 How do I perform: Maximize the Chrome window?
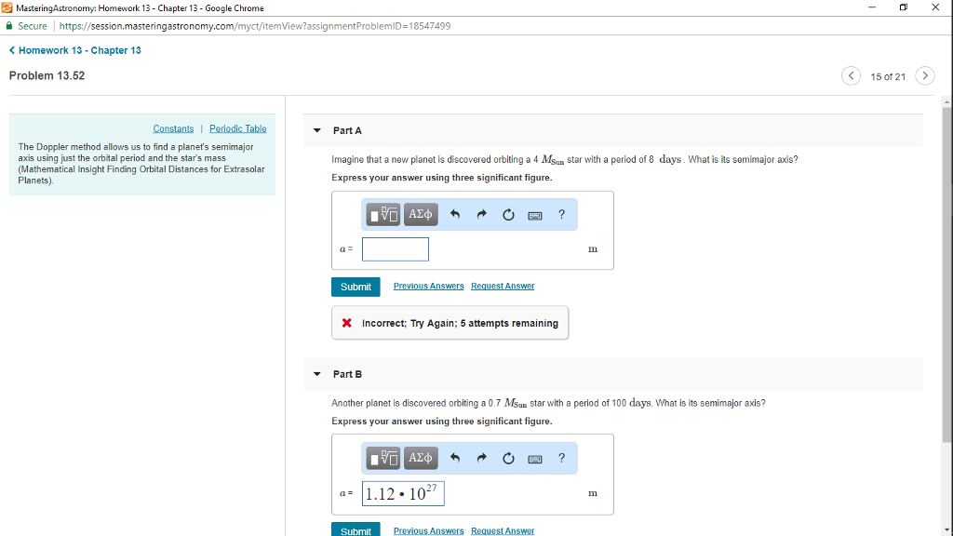tap(903, 7)
